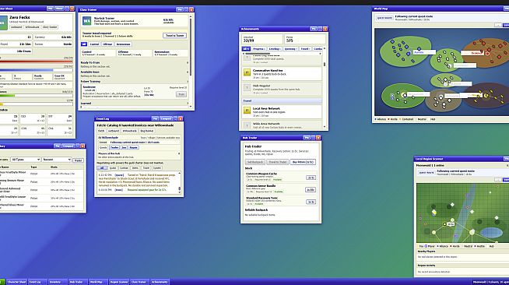Open Region Scanner from the taskbar
This screenshot has width=509, height=285.
[x=118, y=282]
